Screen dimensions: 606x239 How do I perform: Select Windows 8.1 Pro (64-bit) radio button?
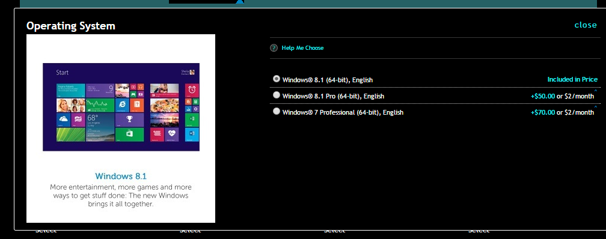(x=277, y=95)
